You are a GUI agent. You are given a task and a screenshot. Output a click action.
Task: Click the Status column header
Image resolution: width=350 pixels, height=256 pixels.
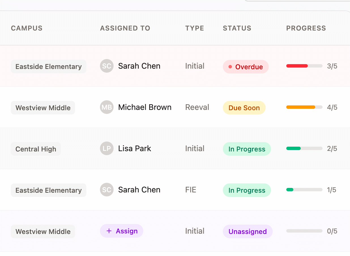point(237,28)
